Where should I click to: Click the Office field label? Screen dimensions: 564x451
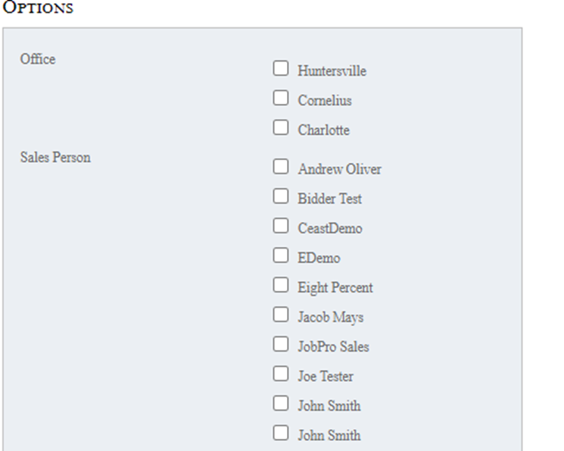(x=38, y=59)
